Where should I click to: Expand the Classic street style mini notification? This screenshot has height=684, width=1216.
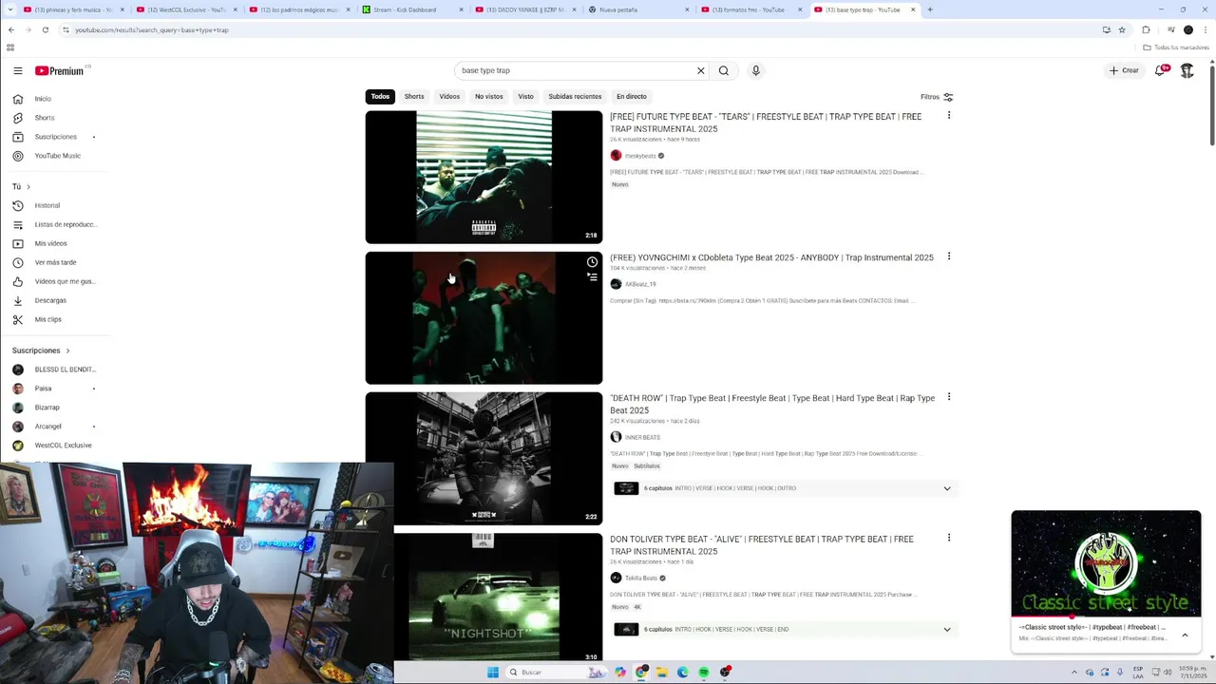[1185, 635]
